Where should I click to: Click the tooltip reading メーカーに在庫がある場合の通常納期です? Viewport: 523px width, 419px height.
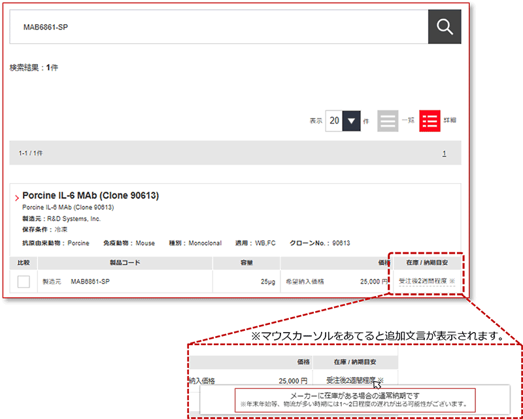[x=354, y=394]
